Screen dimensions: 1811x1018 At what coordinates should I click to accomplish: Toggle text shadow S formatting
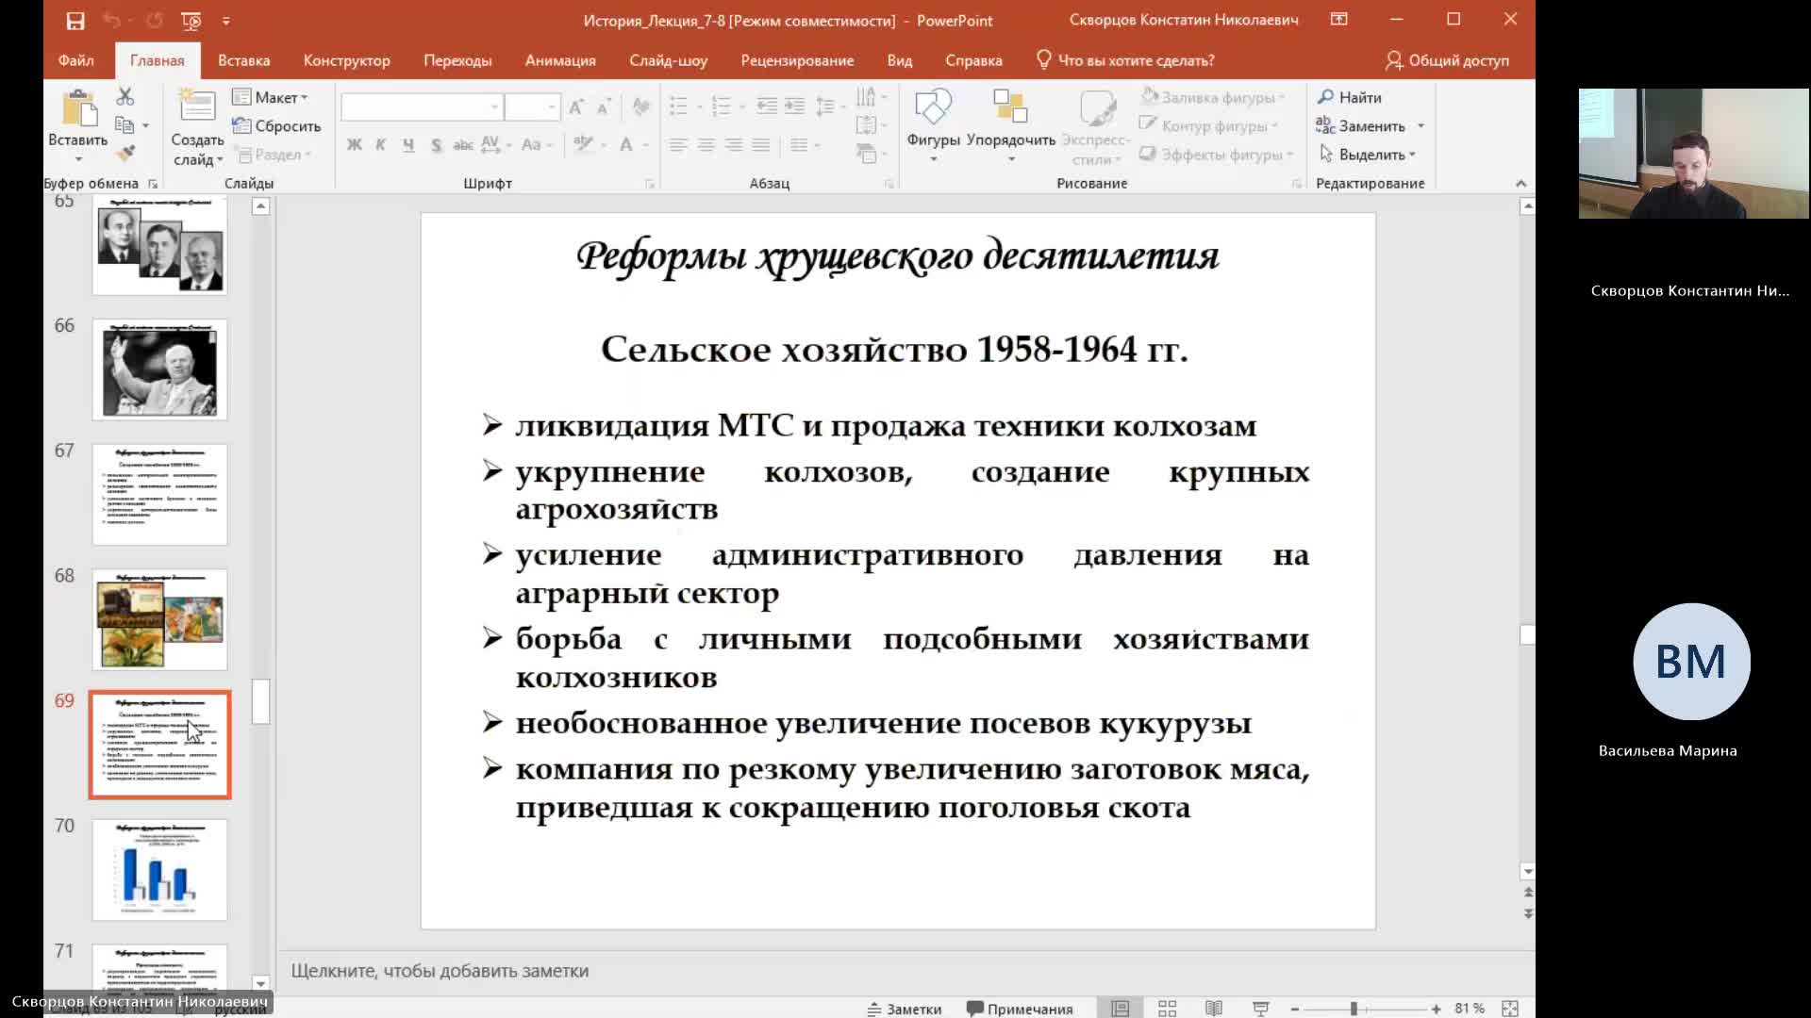(x=436, y=144)
